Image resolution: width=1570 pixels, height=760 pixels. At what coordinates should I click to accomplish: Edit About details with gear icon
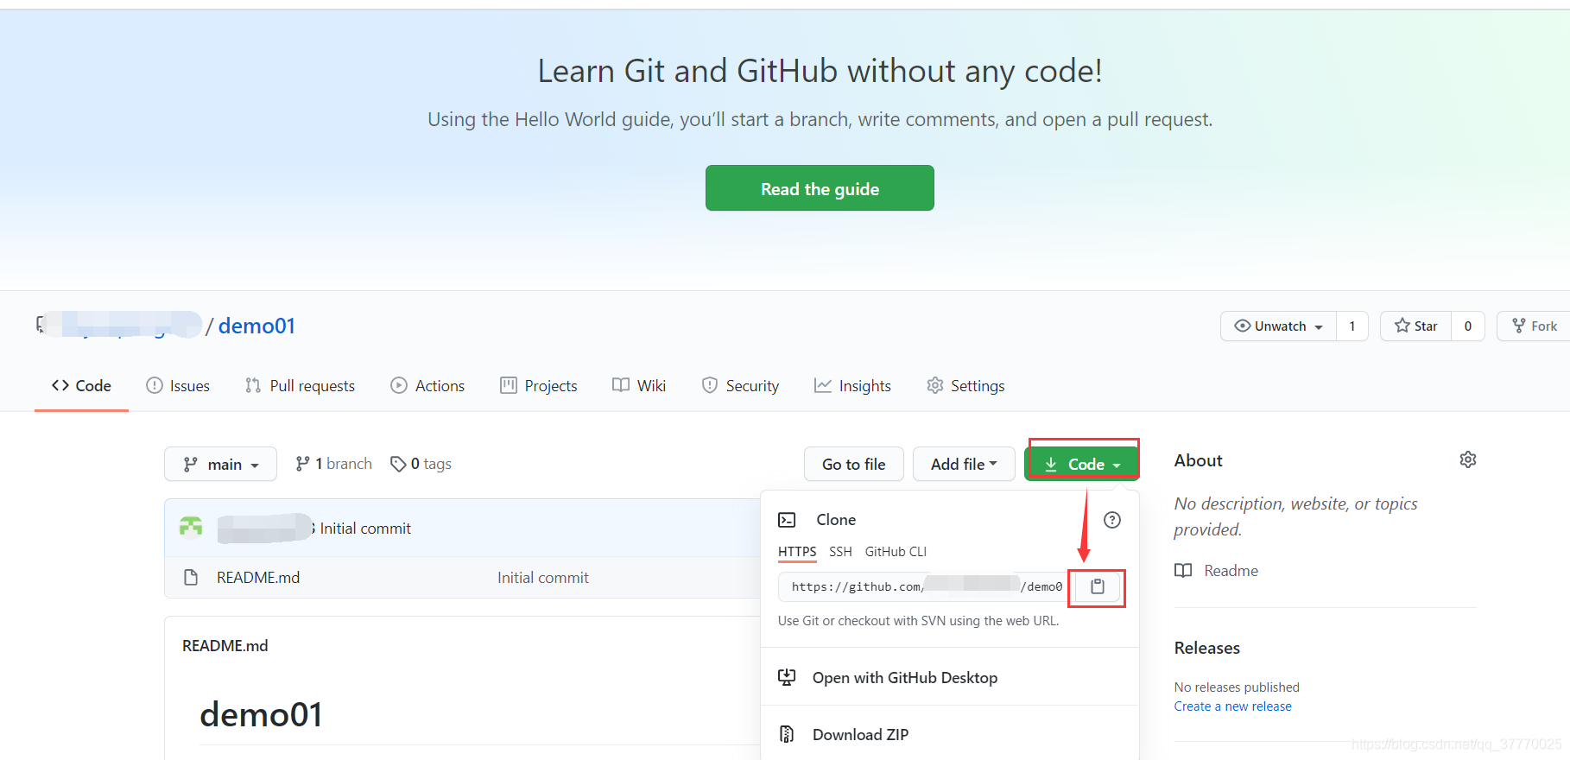(x=1468, y=459)
